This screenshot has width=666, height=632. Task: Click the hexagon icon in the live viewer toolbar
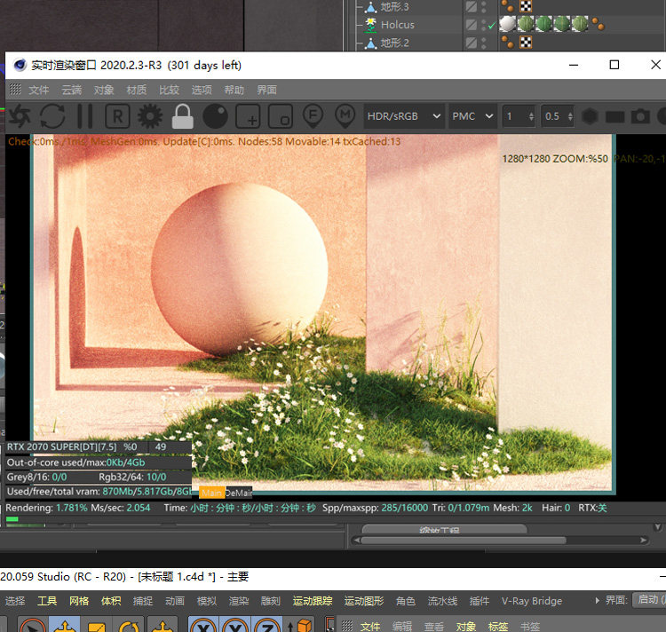tap(590, 116)
